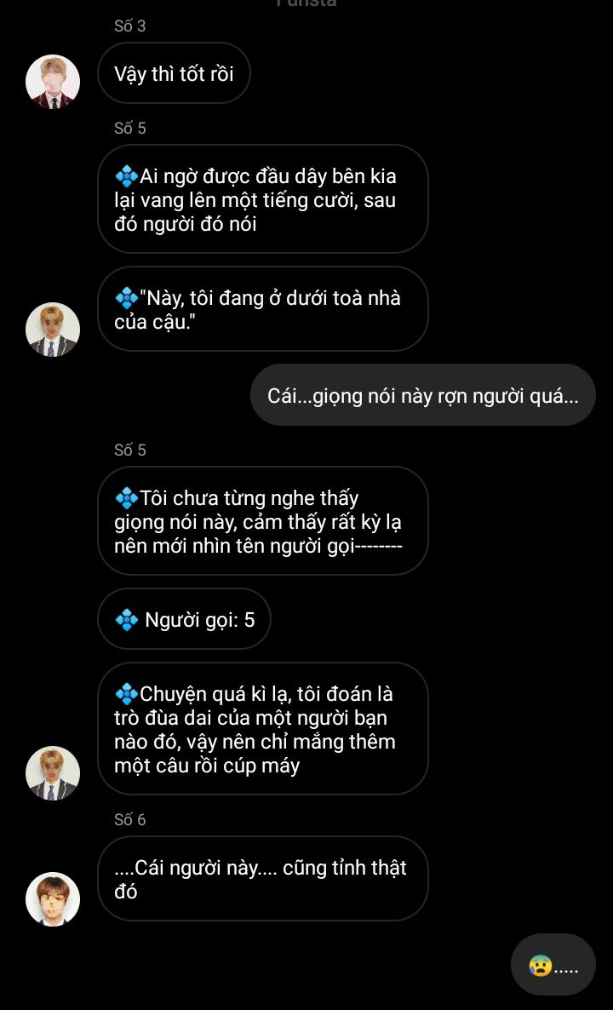Click the text "một câu rồi cúp máy"
Screen dimensions: 613x1010
pyautogui.click(x=207, y=766)
